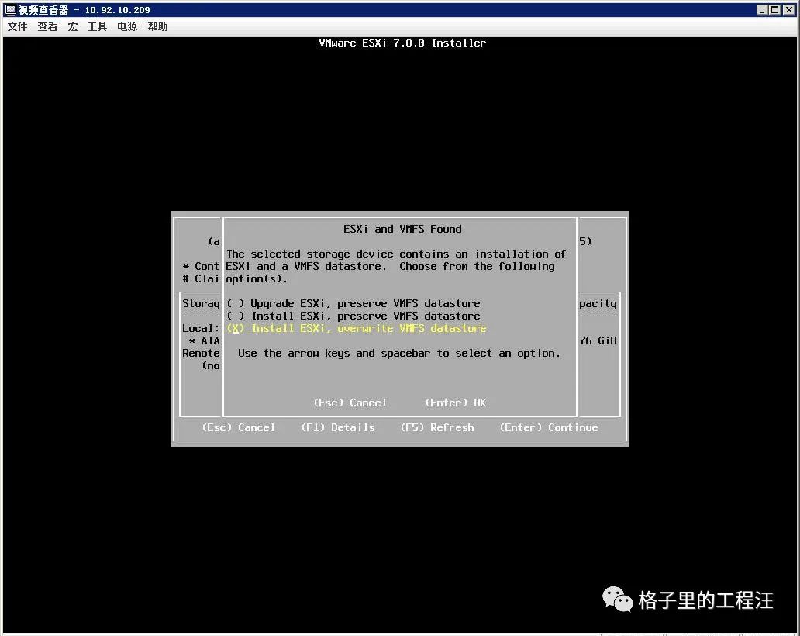
Task: Open the 查看 menu
Action: 47,26
